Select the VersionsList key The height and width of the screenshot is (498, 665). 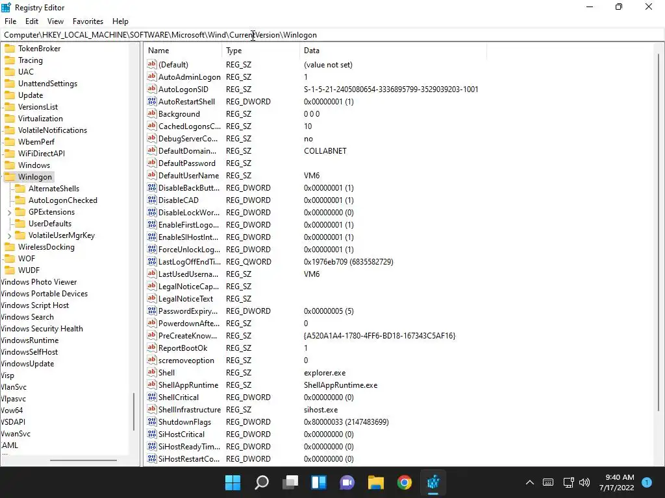(x=38, y=107)
